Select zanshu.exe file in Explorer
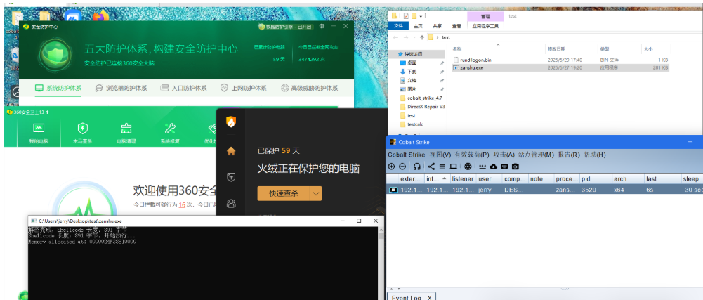This screenshot has height=300, width=703. pos(560,67)
